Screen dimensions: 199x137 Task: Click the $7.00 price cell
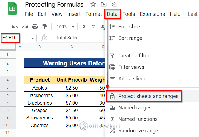point(72,103)
